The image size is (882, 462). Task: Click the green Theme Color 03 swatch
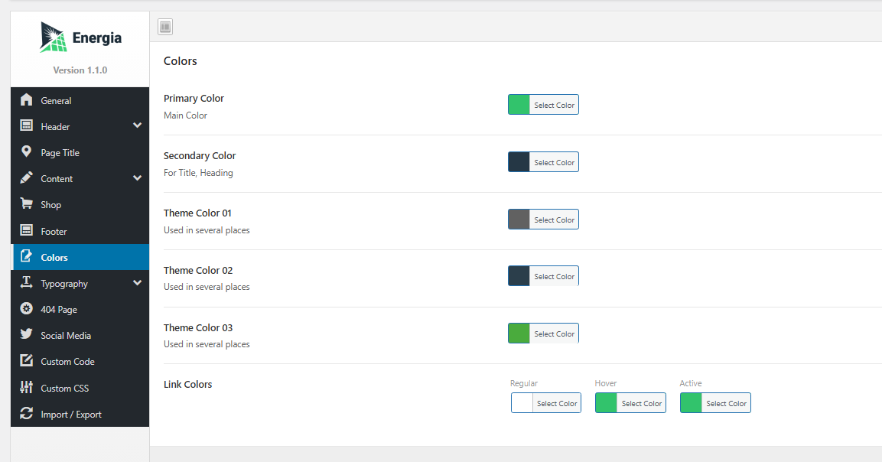(x=519, y=333)
